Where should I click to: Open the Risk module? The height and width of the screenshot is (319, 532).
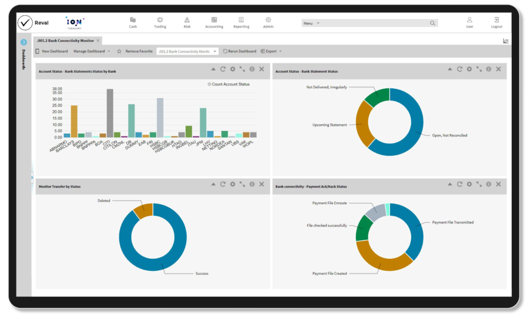click(x=187, y=22)
